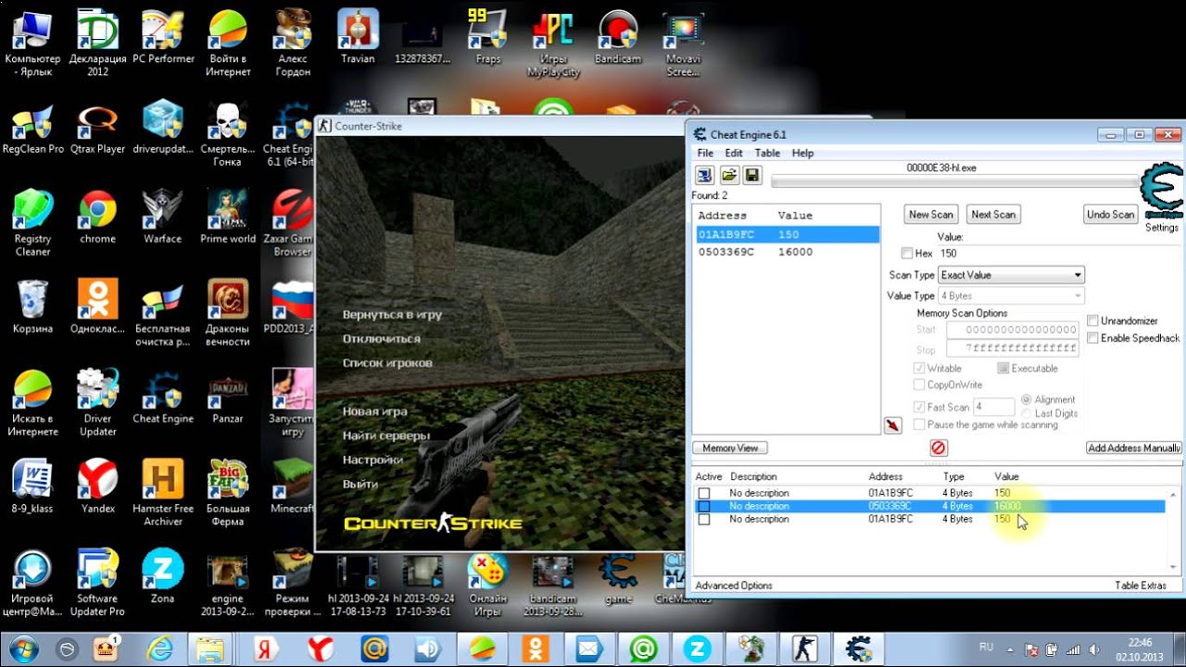
Task: Switch to Counter-Strike in the taskbar
Action: coord(804,648)
